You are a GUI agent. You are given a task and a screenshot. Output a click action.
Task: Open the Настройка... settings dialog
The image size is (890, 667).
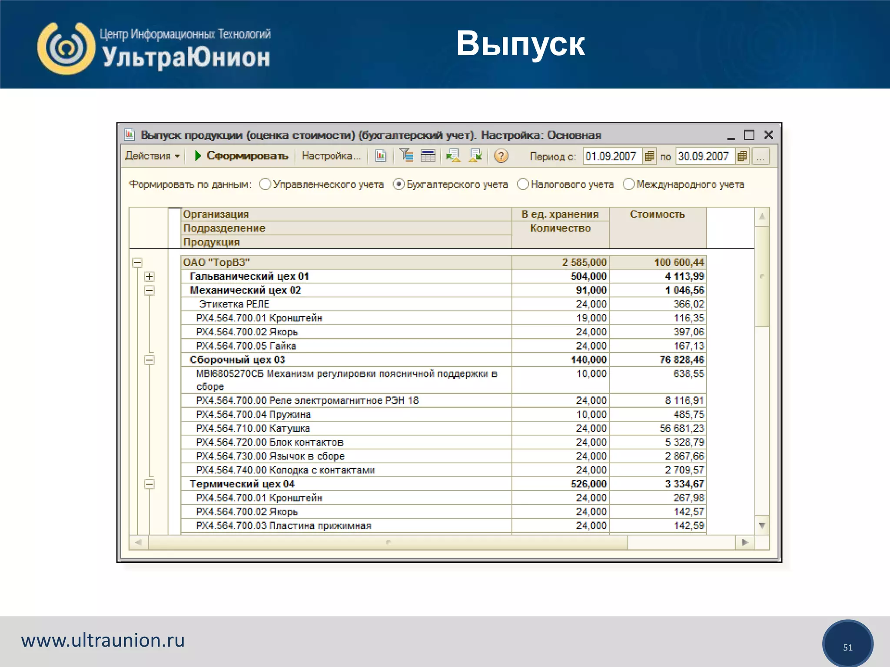pos(331,155)
